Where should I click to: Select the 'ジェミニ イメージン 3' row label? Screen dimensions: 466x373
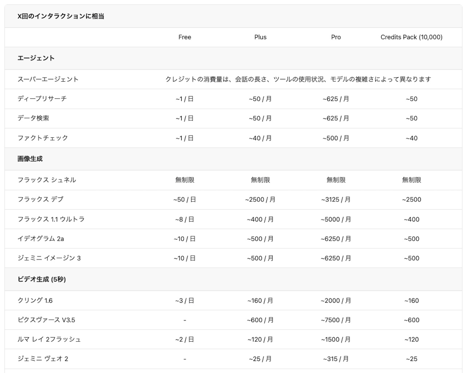[x=49, y=258]
